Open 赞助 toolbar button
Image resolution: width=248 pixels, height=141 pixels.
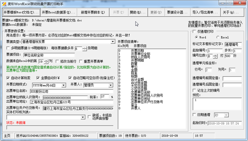[138, 12]
